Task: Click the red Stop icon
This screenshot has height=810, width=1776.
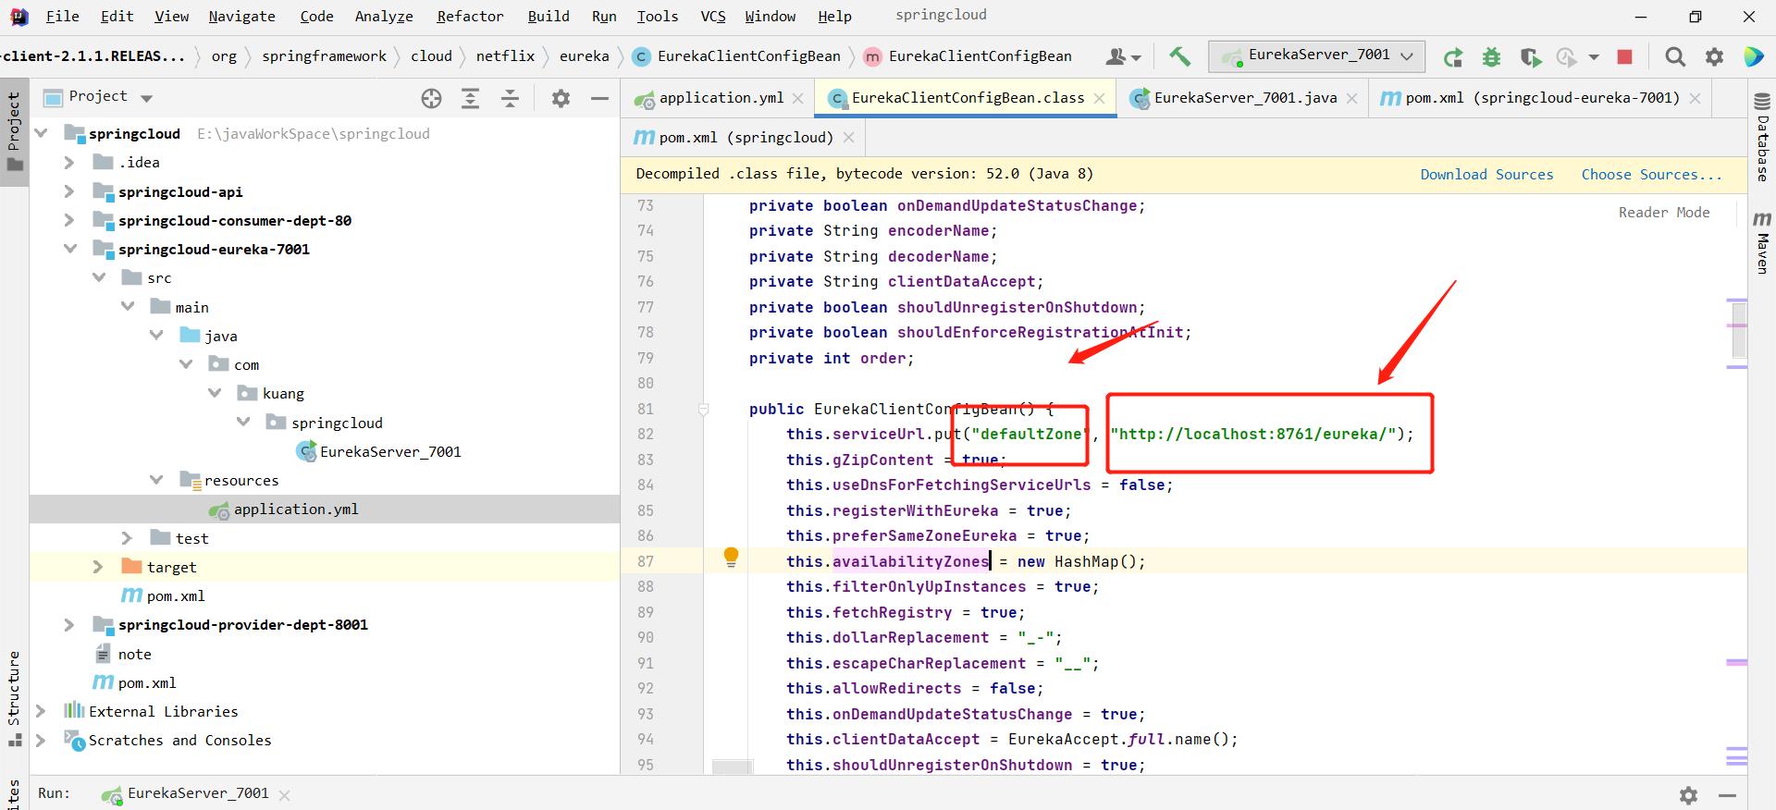Action: point(1624,57)
